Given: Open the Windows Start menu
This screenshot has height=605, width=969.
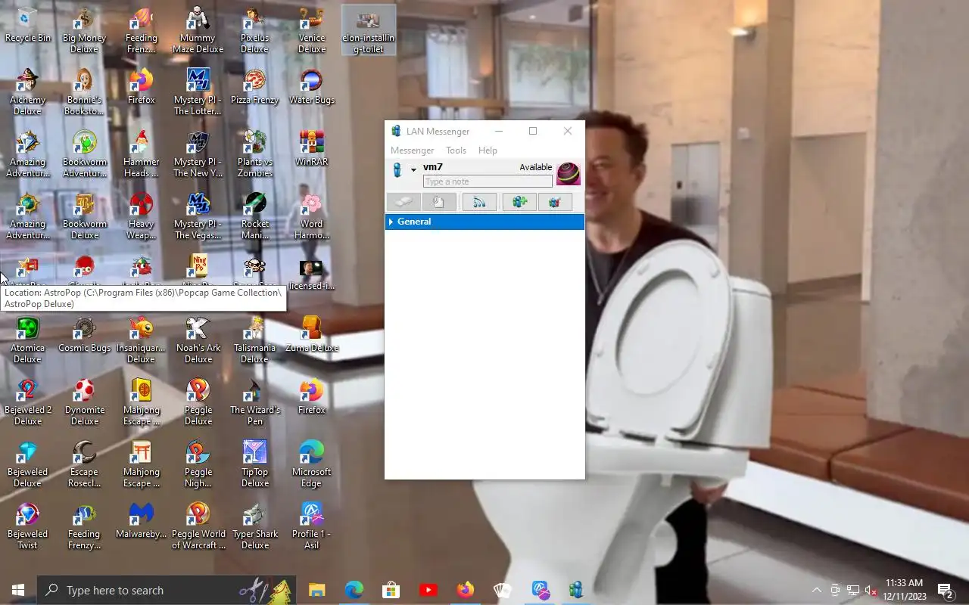Looking at the screenshot, I should (x=18, y=590).
